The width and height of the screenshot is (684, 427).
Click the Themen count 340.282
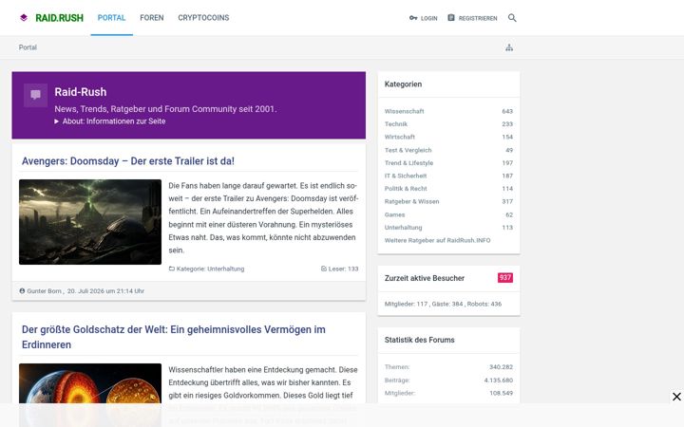(x=502, y=367)
